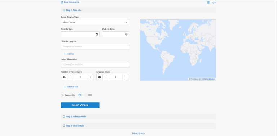Collapse the Step 1: Ride Info header
This screenshot has height=136, width=277.
(138, 10)
